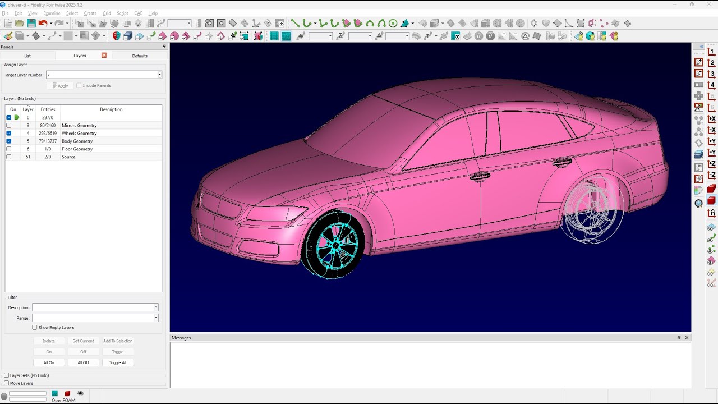Open a file with folder icon
The image size is (718, 404).
click(20, 24)
